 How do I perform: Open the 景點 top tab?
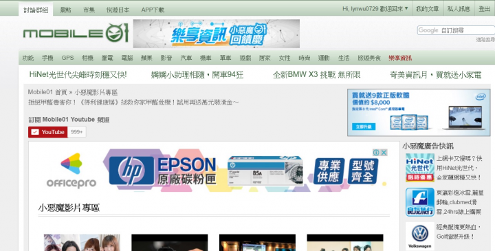tap(65, 10)
